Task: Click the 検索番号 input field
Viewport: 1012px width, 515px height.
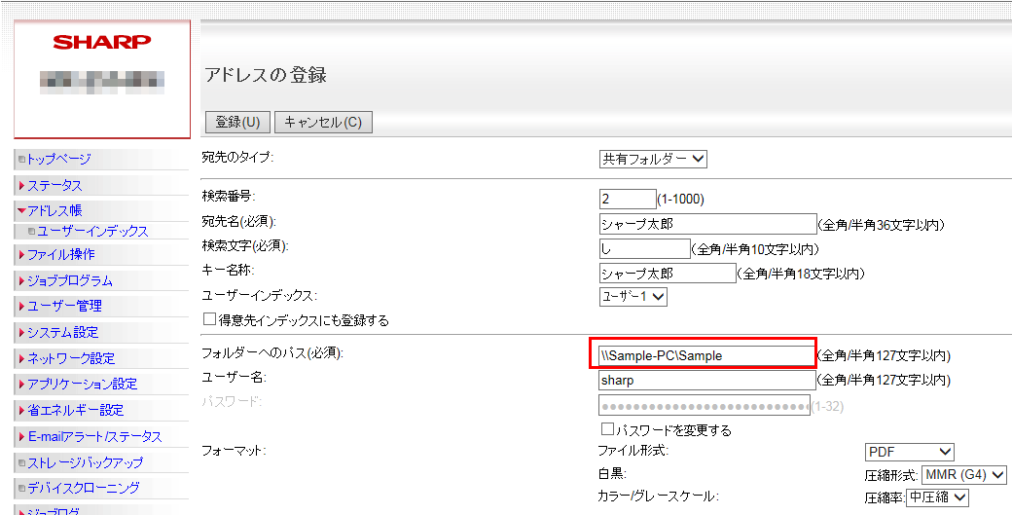Action: 627,199
